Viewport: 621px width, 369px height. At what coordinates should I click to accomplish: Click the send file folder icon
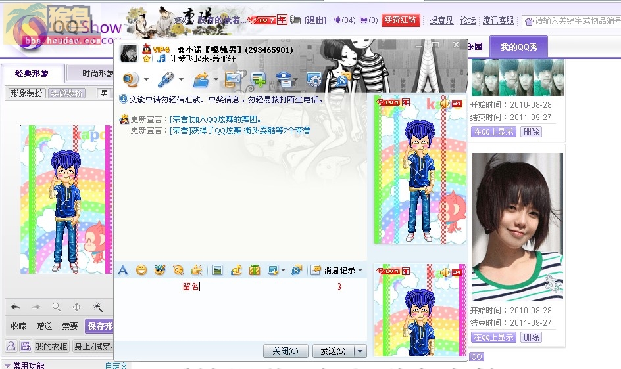pos(201,79)
